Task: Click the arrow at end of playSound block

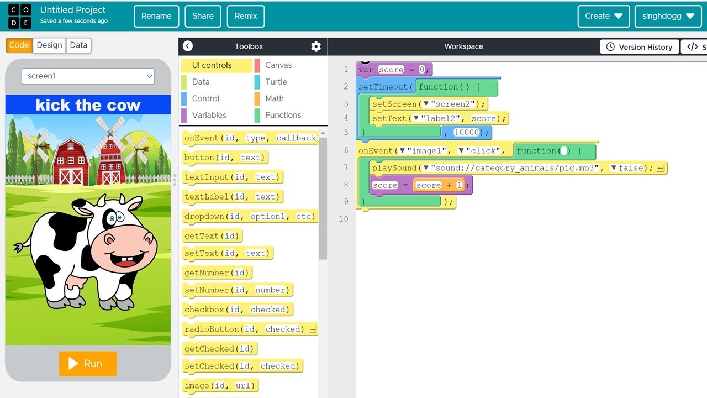Action: pyautogui.click(x=661, y=168)
